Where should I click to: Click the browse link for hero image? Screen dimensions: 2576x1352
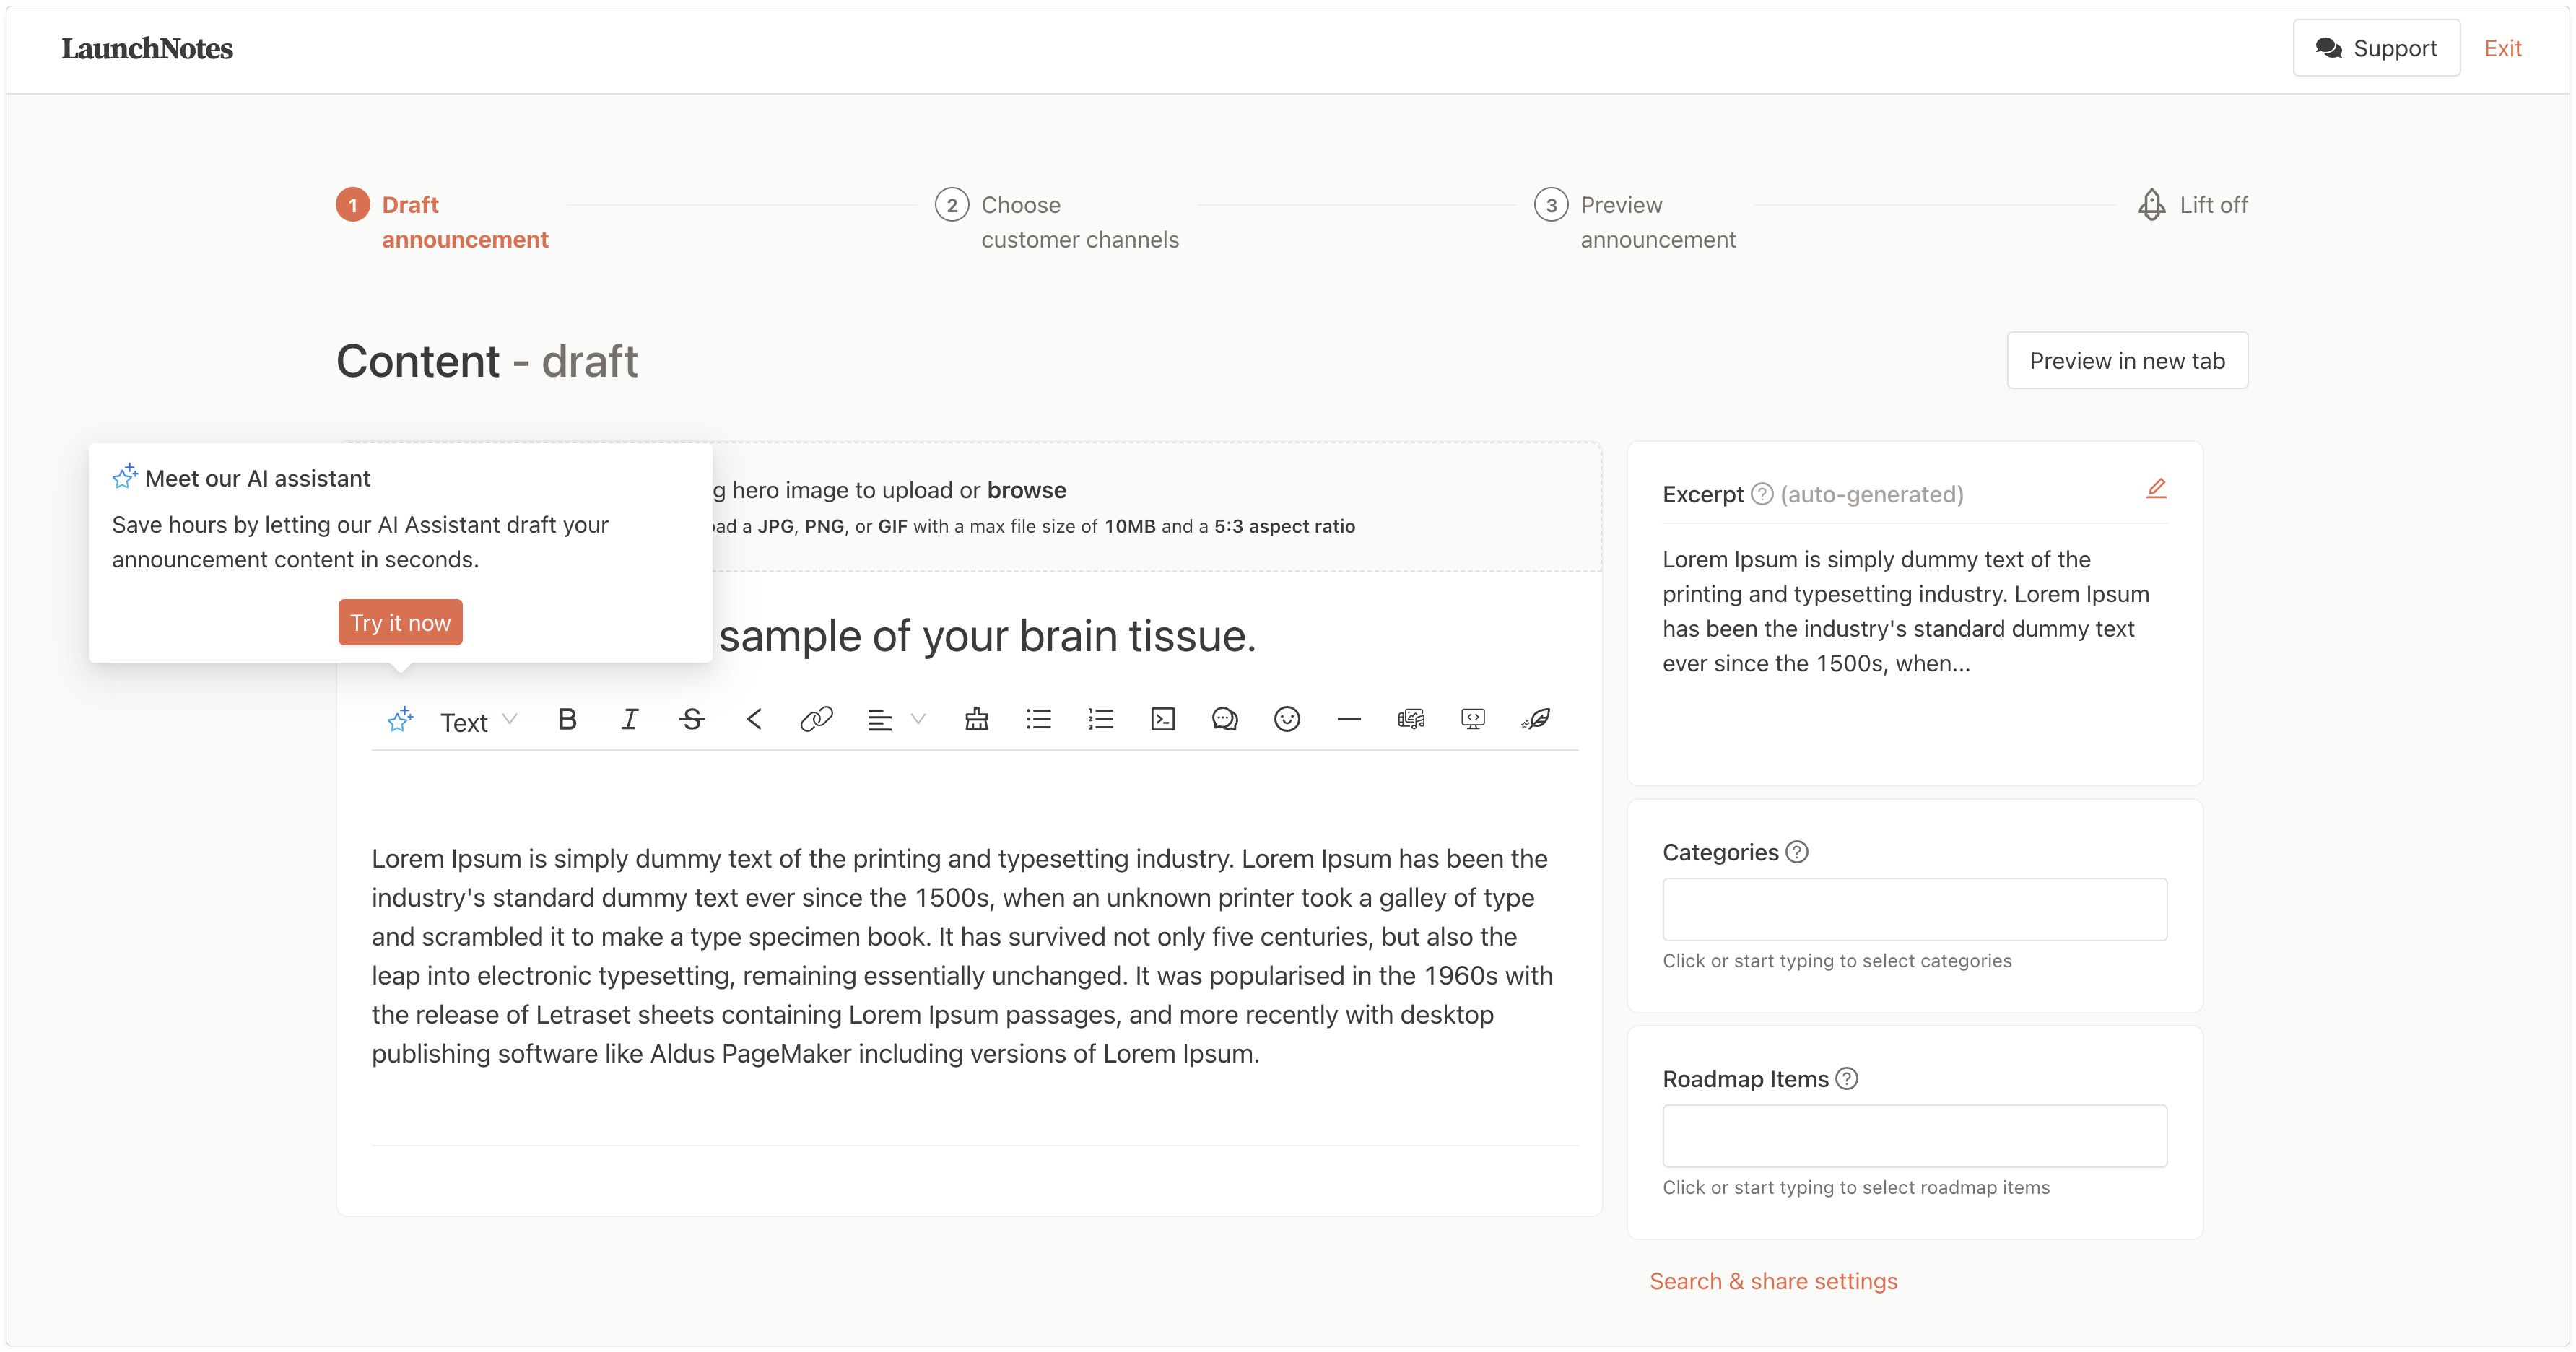click(1026, 490)
